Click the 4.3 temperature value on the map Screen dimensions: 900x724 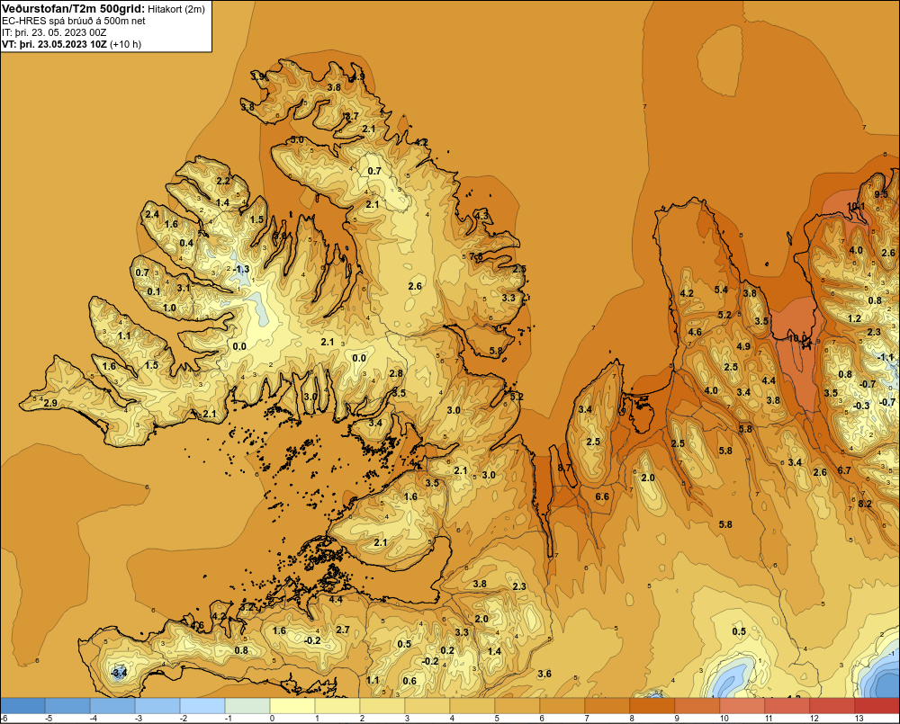pos(481,216)
